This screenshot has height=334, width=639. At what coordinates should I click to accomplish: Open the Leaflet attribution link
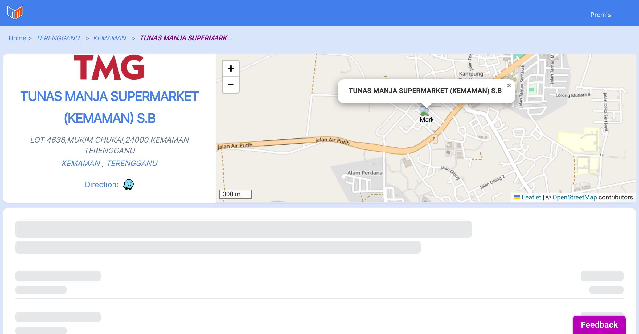pos(531,197)
